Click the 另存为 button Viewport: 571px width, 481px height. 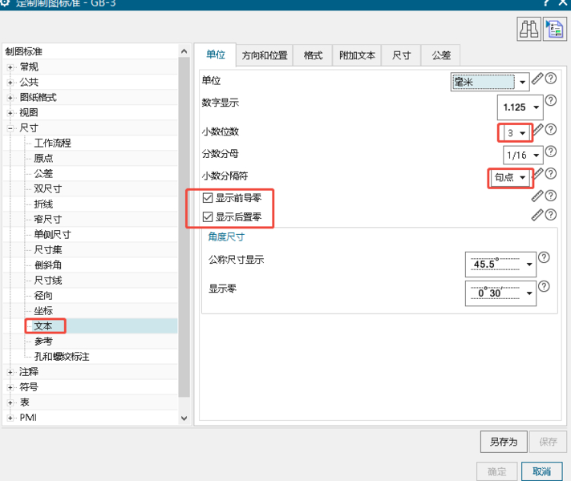point(504,442)
